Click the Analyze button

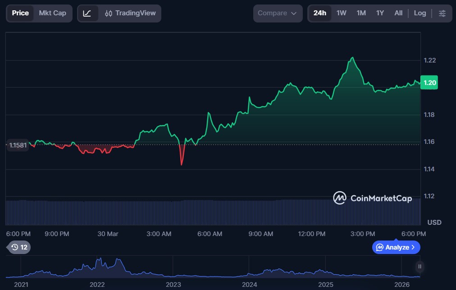396,247
